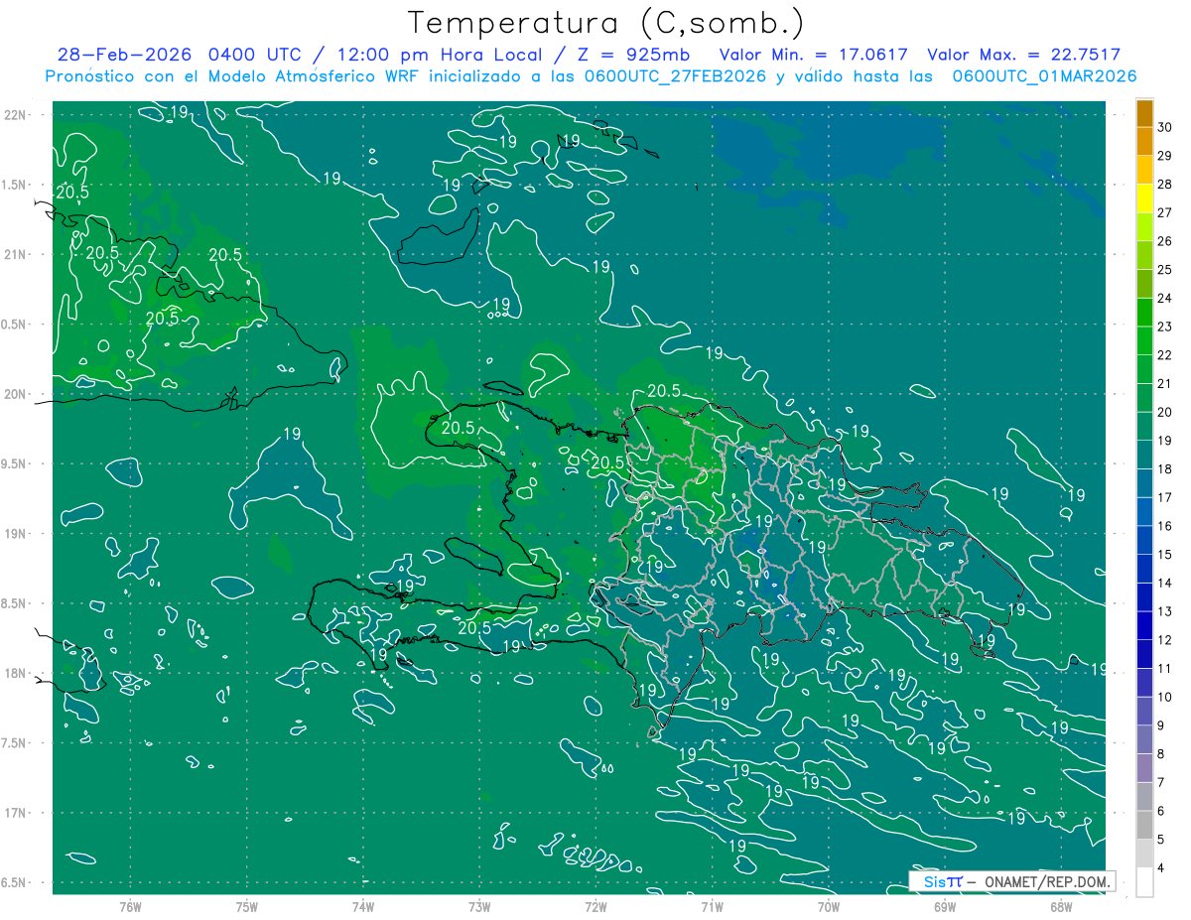The height and width of the screenshot is (920, 1191).
Task: Select the 7.5N latitude tick label
Action: click(15, 744)
